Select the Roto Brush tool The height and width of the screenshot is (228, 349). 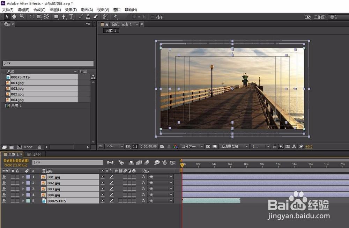point(105,17)
